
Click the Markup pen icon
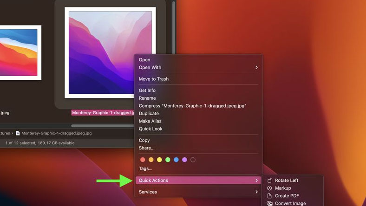(269, 188)
